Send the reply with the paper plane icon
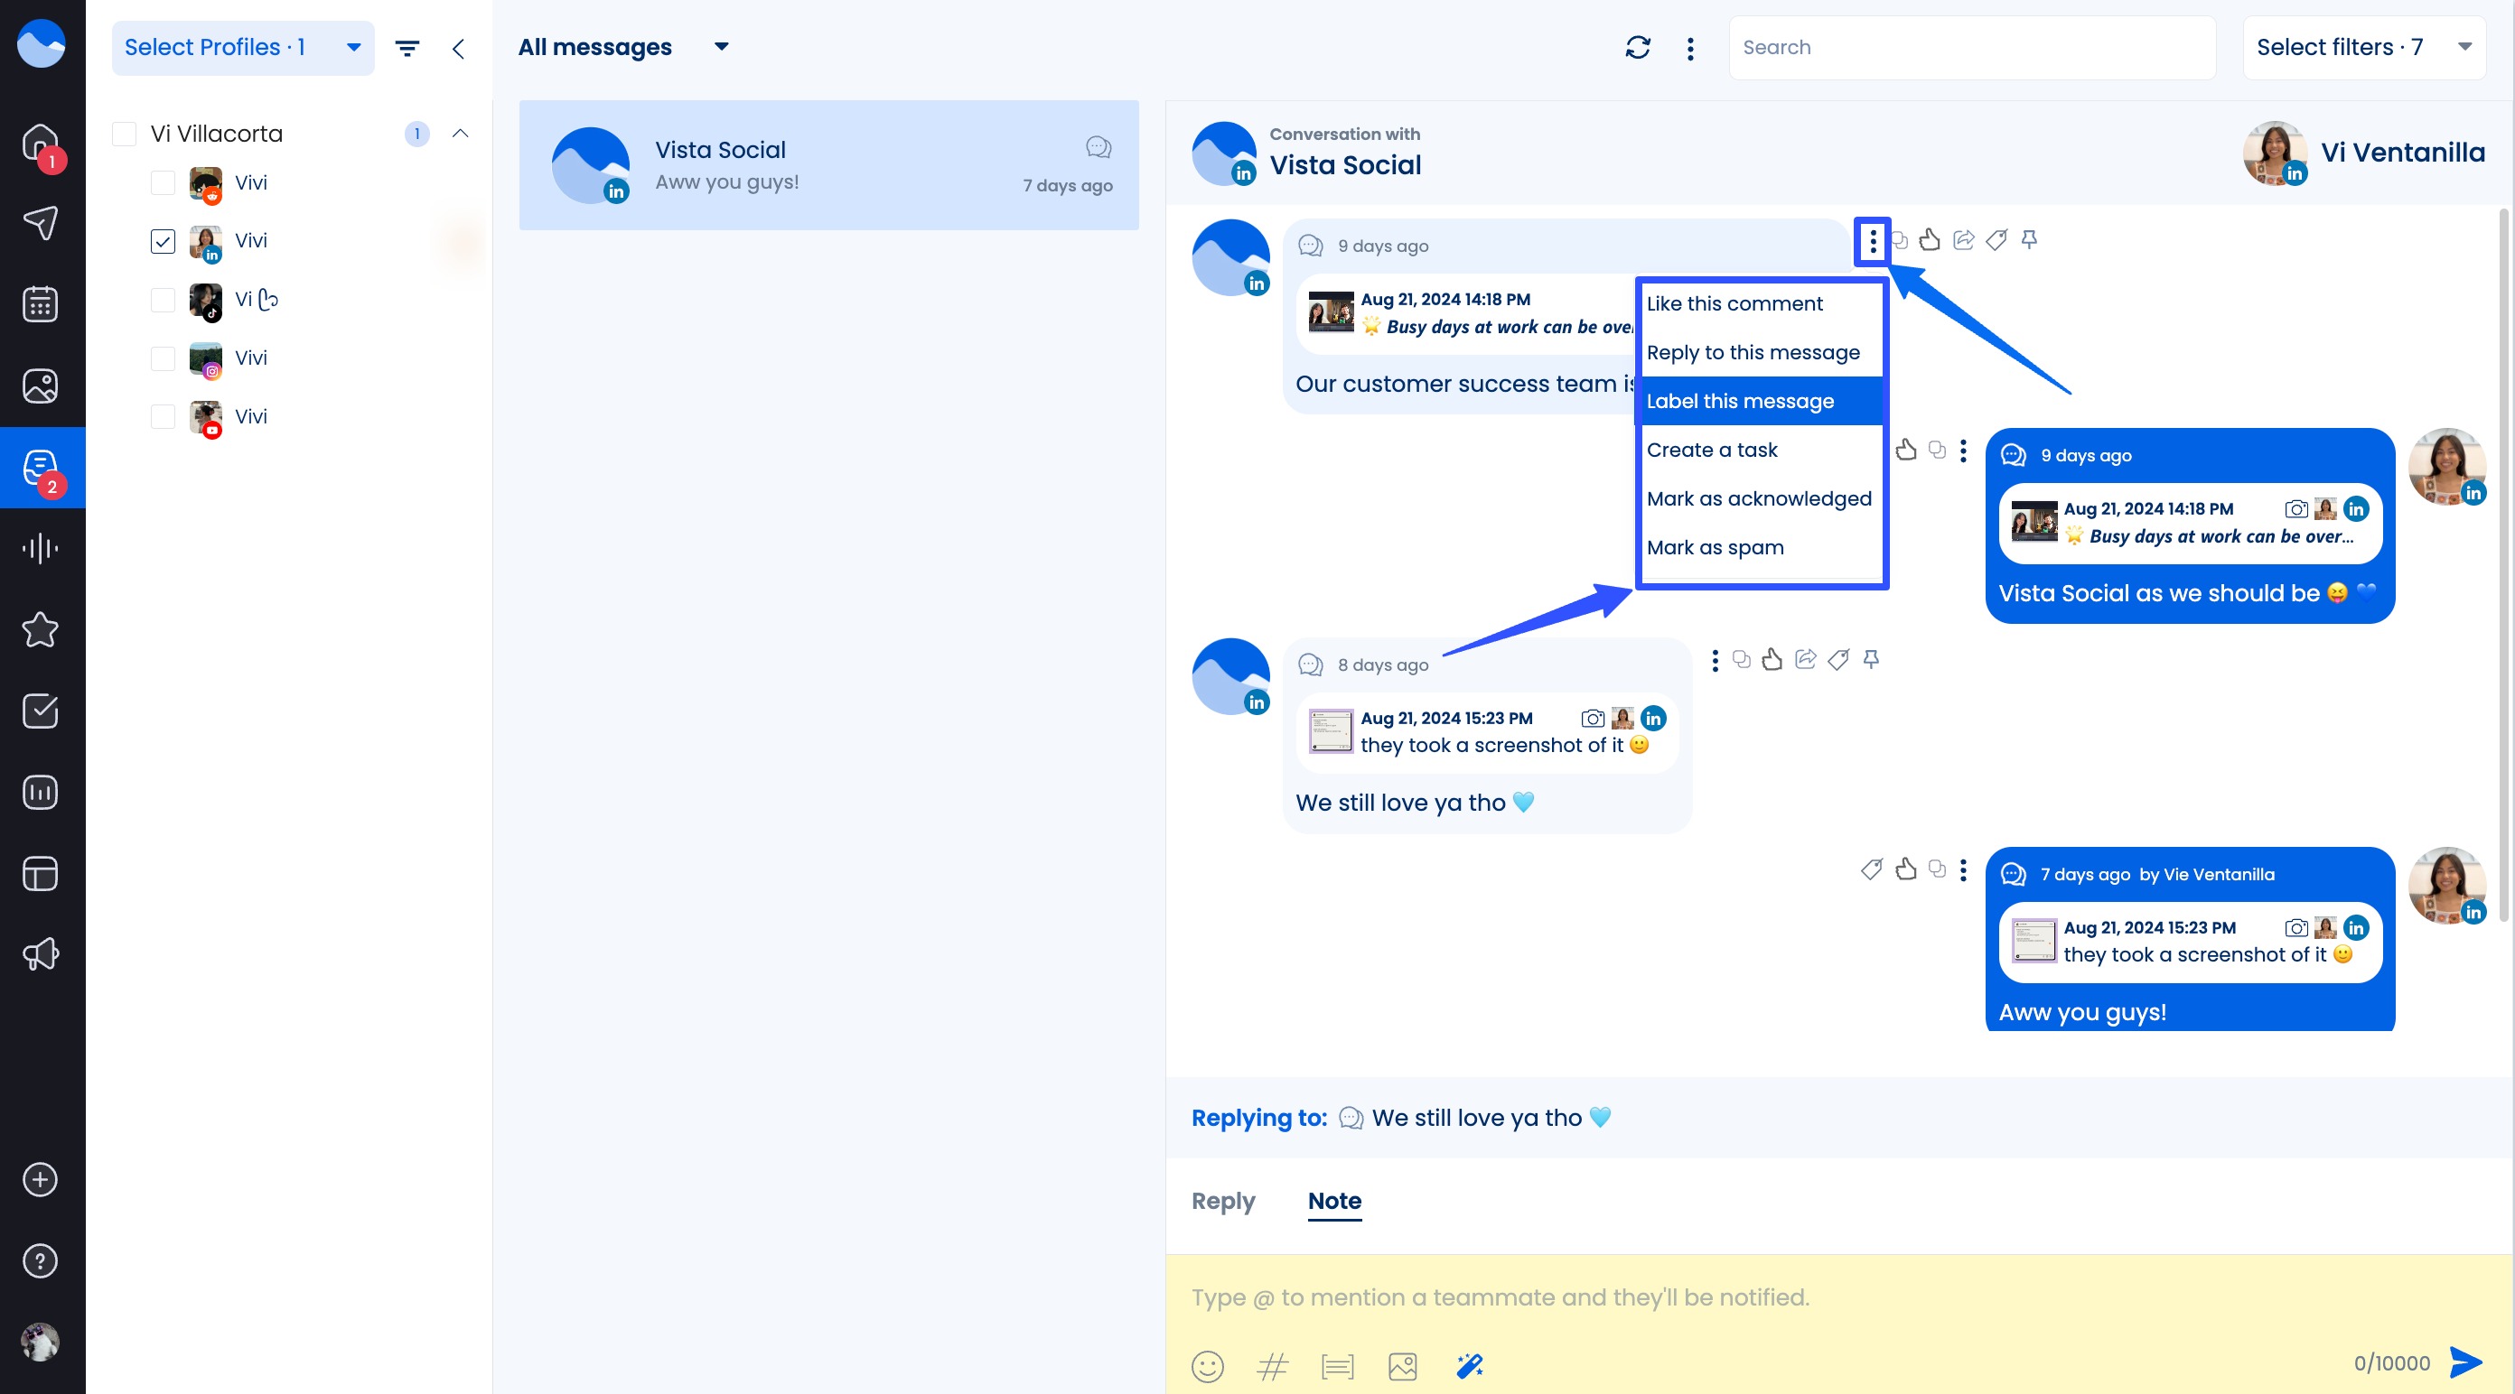2515x1394 pixels. click(2466, 1362)
